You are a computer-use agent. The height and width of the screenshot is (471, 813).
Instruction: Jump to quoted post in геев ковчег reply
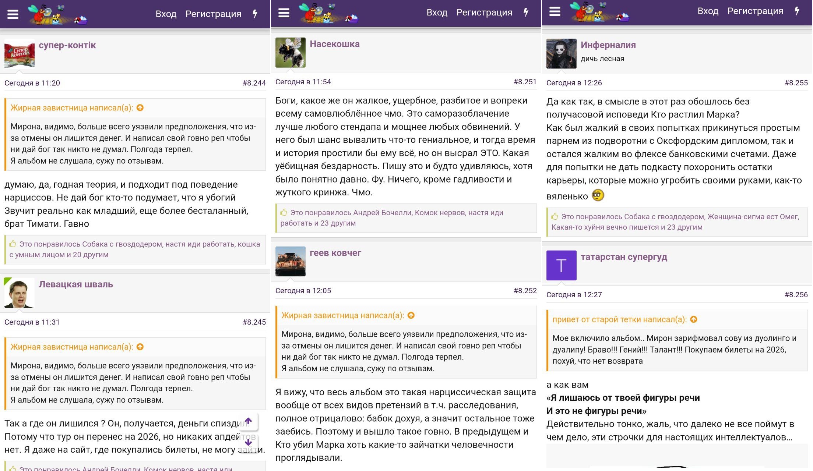(411, 315)
